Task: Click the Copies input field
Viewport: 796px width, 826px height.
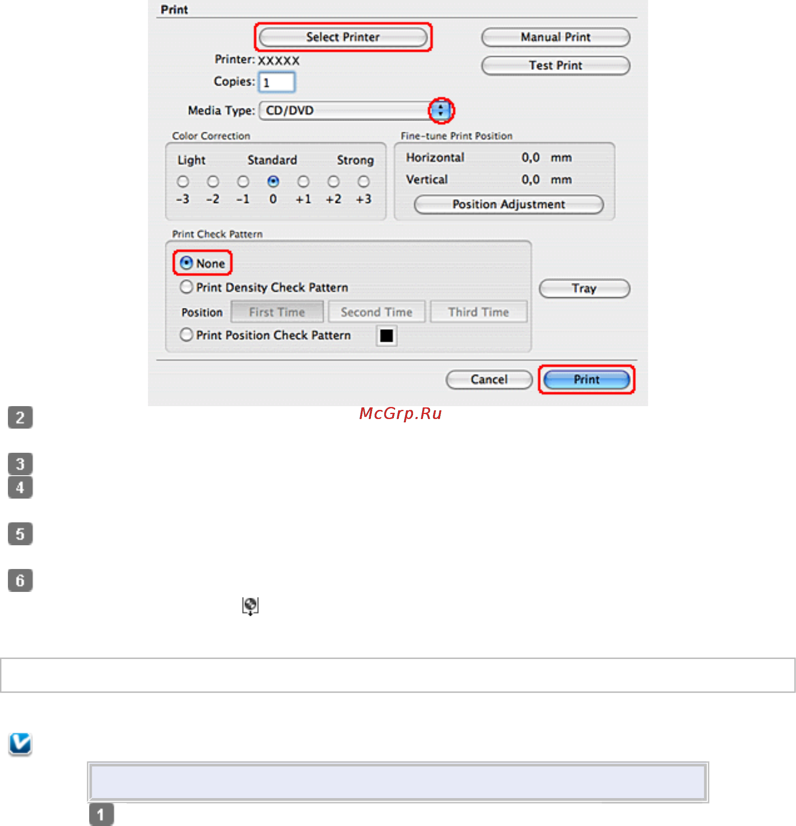Action: pyautogui.click(x=277, y=82)
